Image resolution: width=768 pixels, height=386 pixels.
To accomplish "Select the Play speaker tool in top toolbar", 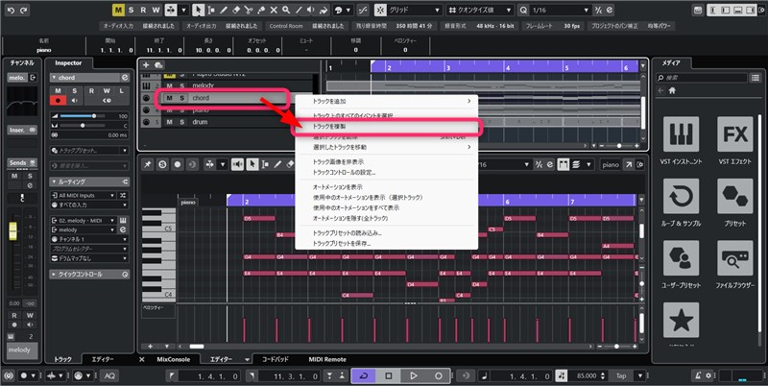I will click(311, 10).
